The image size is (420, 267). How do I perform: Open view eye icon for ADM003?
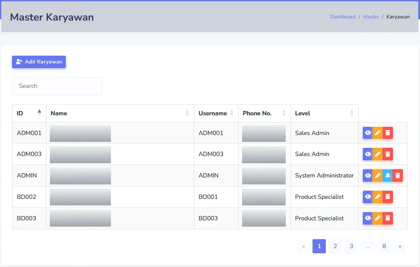(368, 154)
